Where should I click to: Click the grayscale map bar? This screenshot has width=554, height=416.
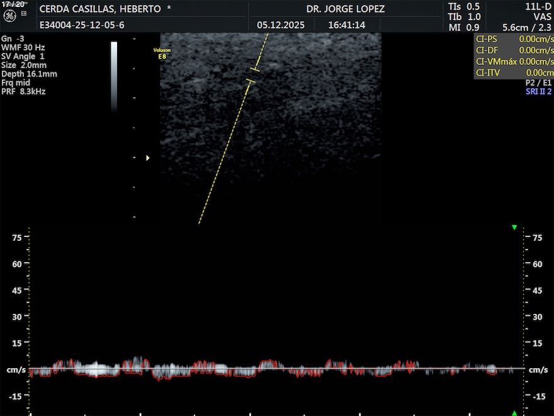click(x=114, y=76)
